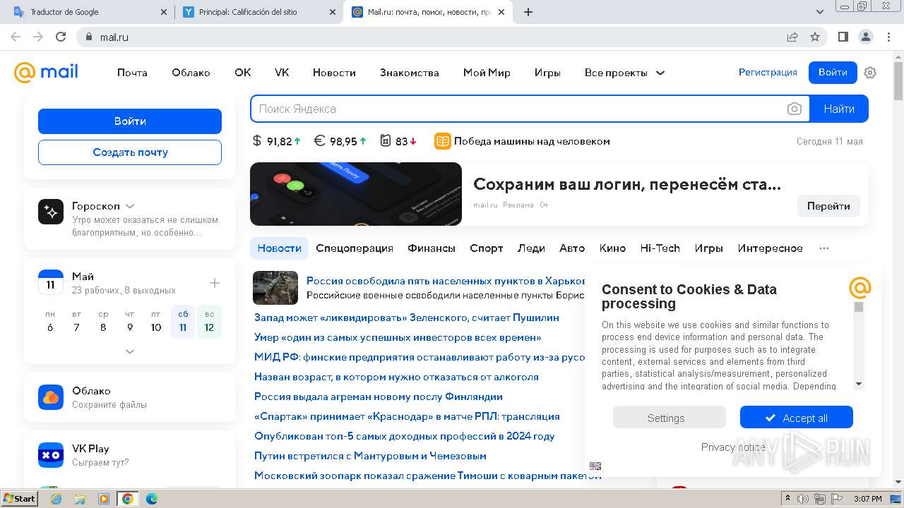Click the oil price 83 indicator
The image size is (904, 508).
[398, 141]
